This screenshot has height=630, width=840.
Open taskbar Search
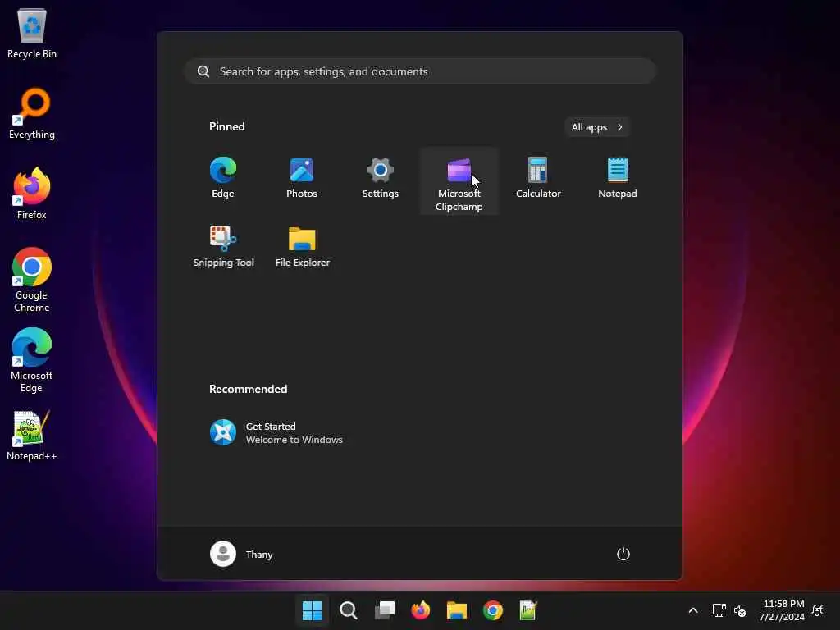click(x=348, y=610)
